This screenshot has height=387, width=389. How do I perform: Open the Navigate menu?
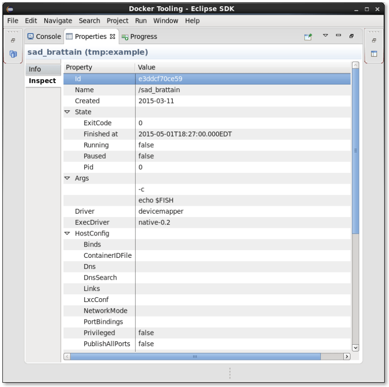click(57, 20)
